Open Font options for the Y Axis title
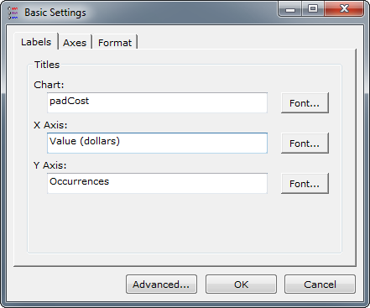Screen dimensions: 370x308 [x=305, y=184]
